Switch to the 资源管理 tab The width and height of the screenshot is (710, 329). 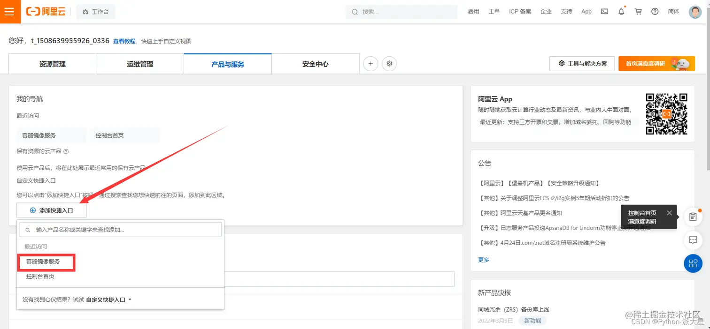(52, 64)
